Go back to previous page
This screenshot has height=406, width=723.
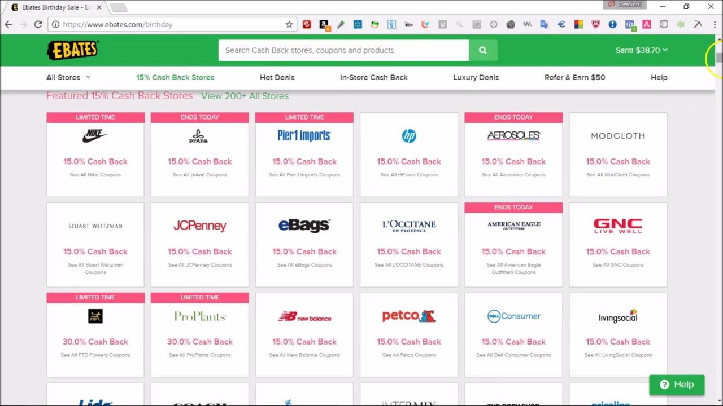pos(8,24)
